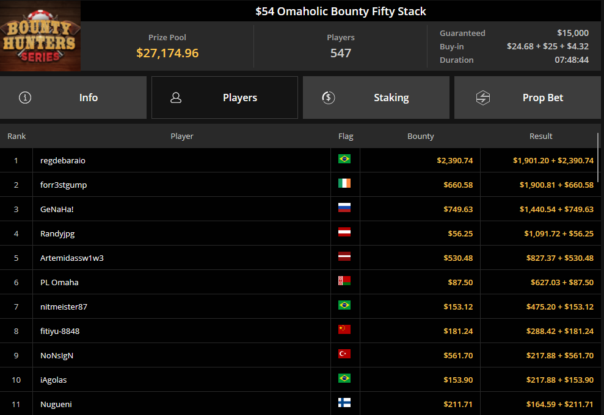
Task: Click Turkey flag next to NoNsIgN
Action: (x=344, y=354)
